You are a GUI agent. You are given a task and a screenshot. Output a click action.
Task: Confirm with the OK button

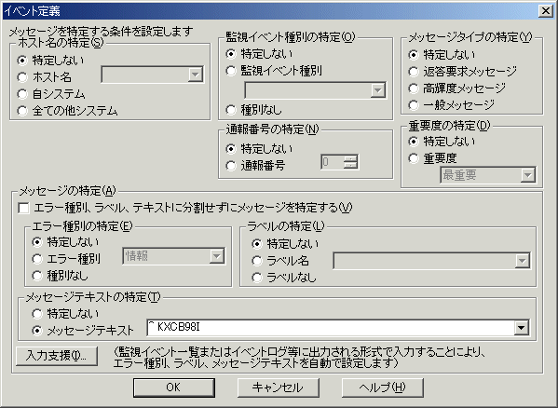click(x=173, y=388)
